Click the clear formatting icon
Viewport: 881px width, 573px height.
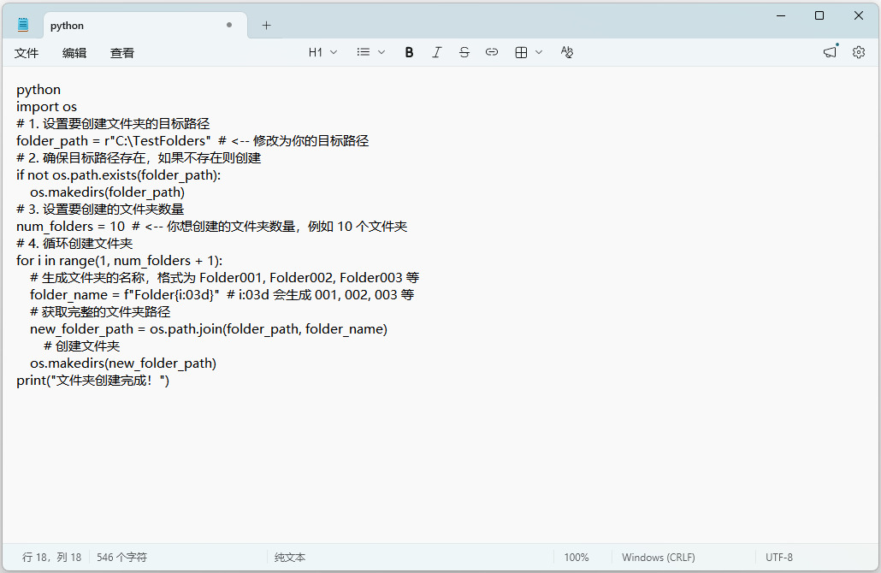567,52
